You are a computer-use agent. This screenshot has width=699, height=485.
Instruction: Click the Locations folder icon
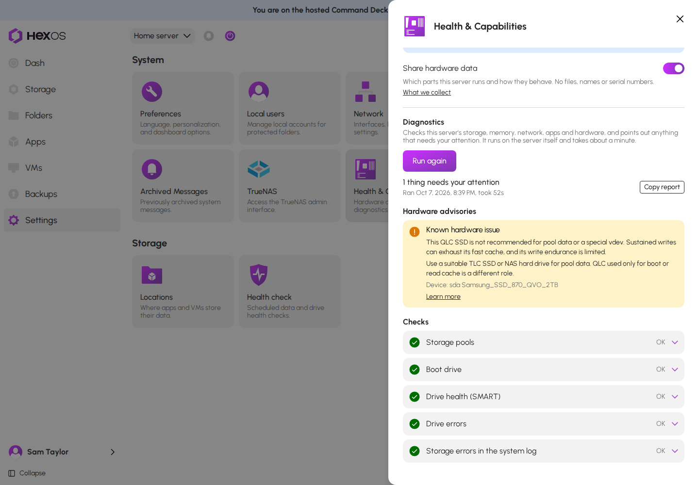pos(152,275)
